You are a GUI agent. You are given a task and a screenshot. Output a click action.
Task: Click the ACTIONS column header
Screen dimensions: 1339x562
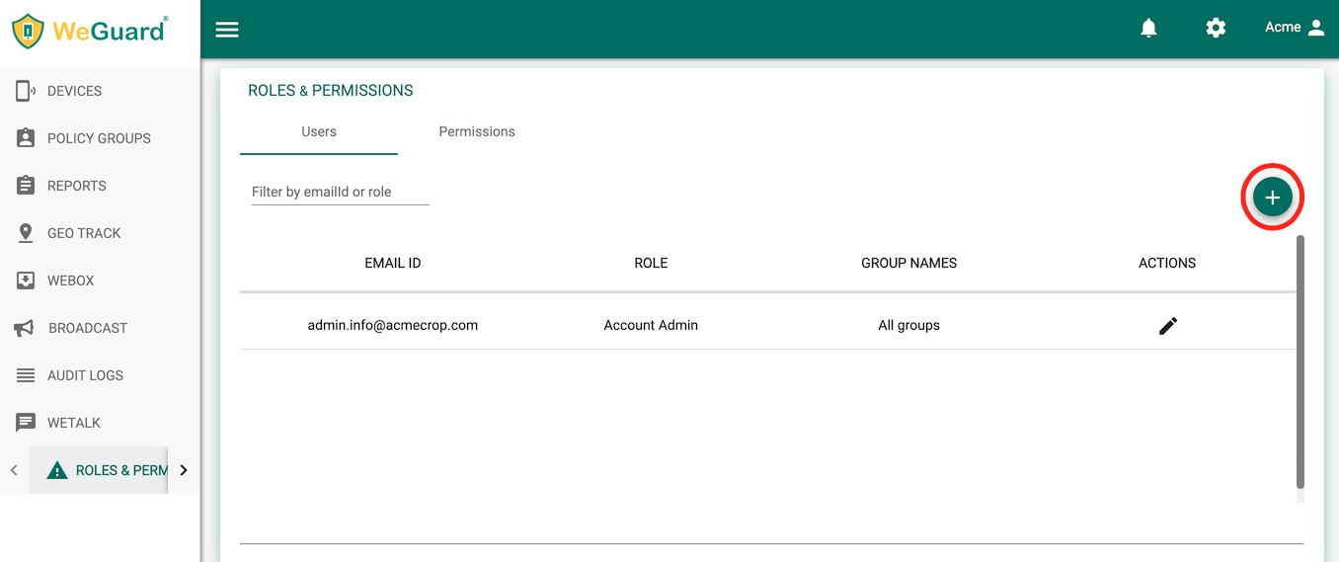point(1167,263)
